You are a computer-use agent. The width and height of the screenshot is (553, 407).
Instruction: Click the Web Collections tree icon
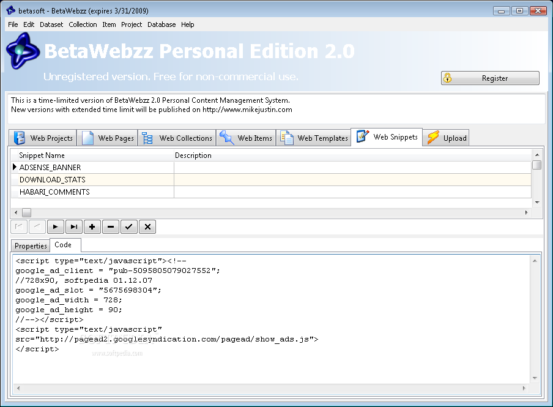pyautogui.click(x=147, y=138)
